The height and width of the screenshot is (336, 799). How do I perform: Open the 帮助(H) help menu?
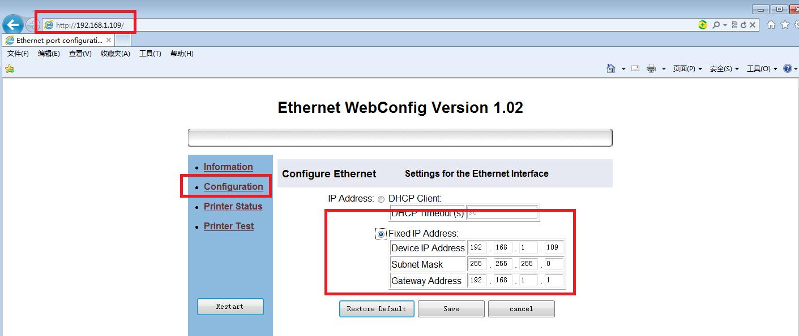182,54
